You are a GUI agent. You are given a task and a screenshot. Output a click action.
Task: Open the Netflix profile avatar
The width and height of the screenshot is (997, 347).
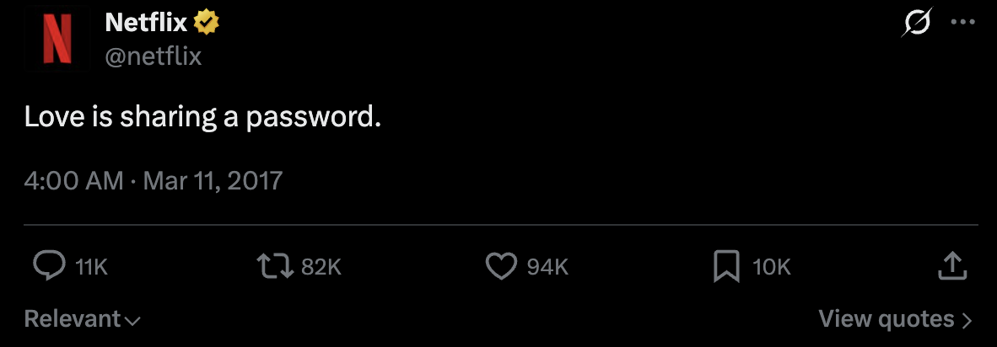point(57,40)
